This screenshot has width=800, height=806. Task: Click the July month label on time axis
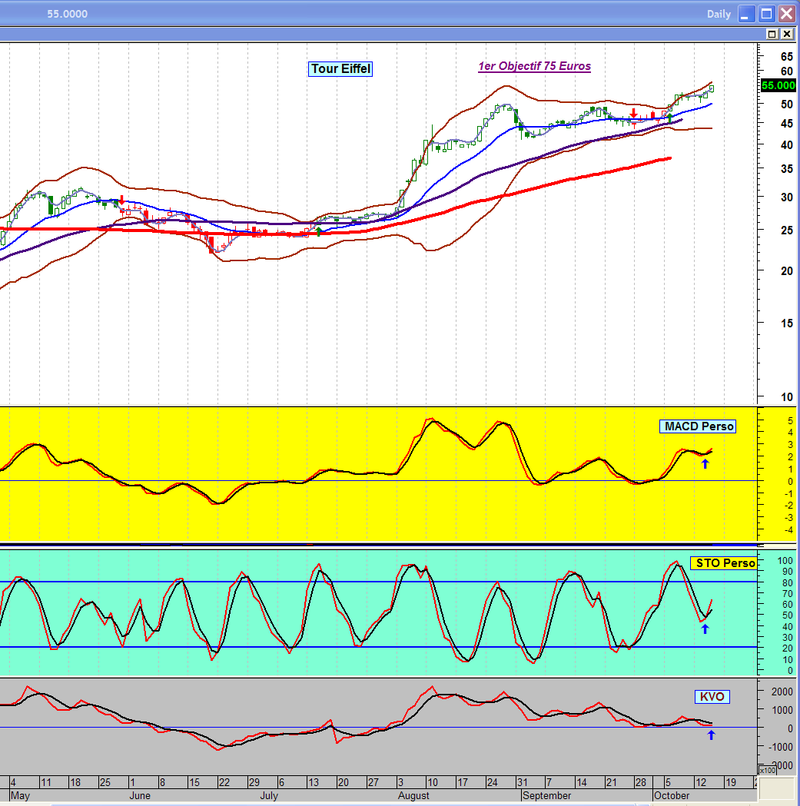coord(269,796)
